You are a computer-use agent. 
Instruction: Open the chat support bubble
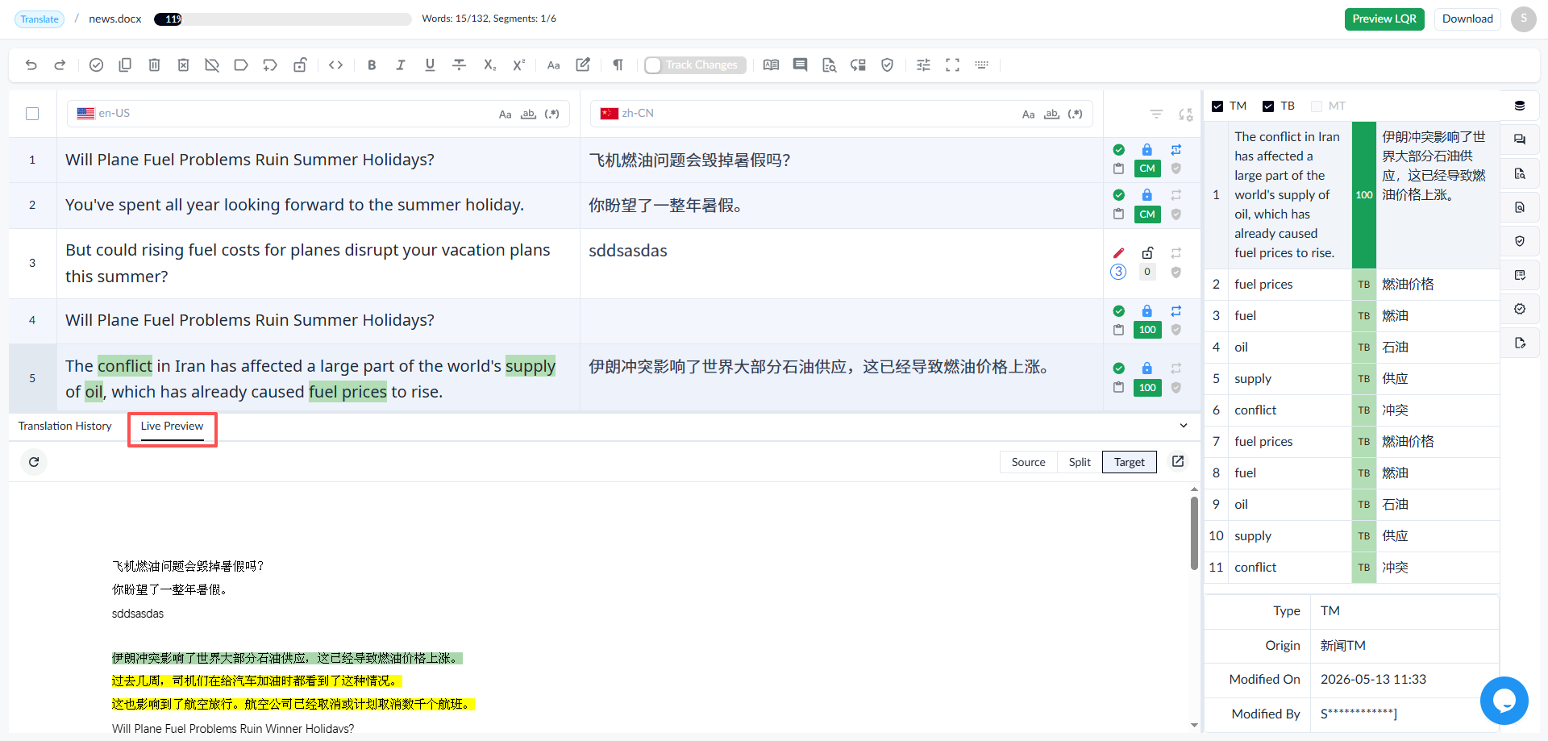coord(1504,700)
